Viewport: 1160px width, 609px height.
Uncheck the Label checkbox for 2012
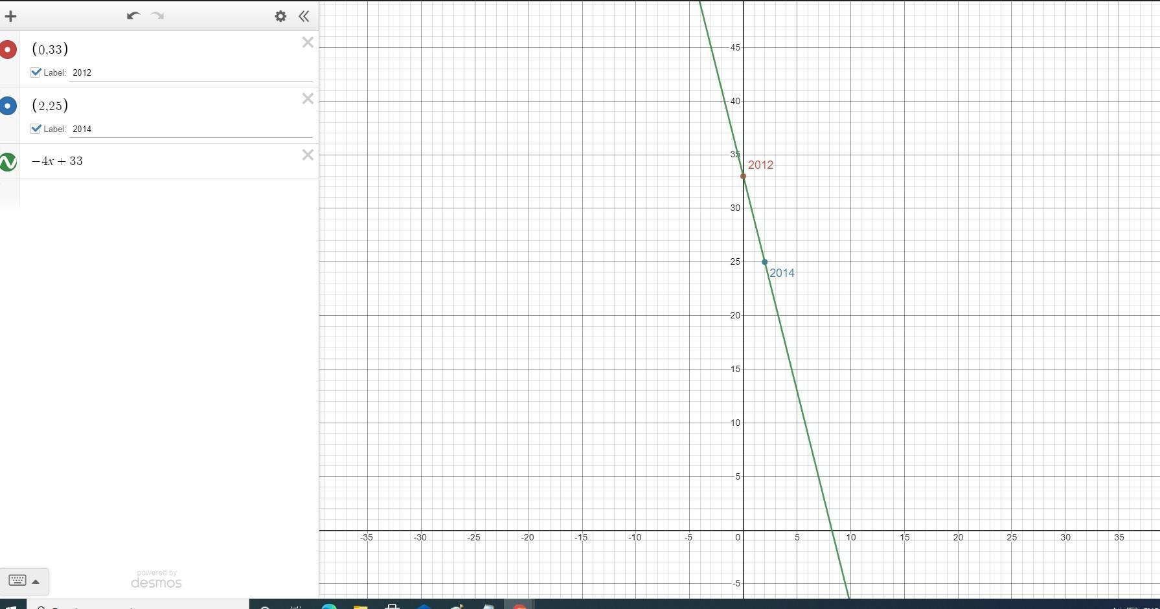[x=36, y=72]
